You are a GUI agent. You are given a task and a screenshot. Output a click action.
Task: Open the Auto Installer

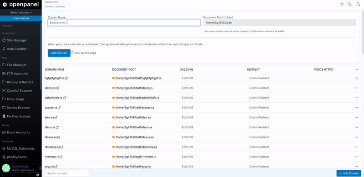[15, 49]
